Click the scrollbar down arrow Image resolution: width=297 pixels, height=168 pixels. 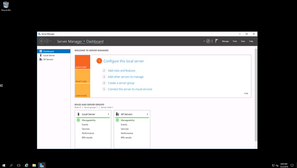click(256, 147)
